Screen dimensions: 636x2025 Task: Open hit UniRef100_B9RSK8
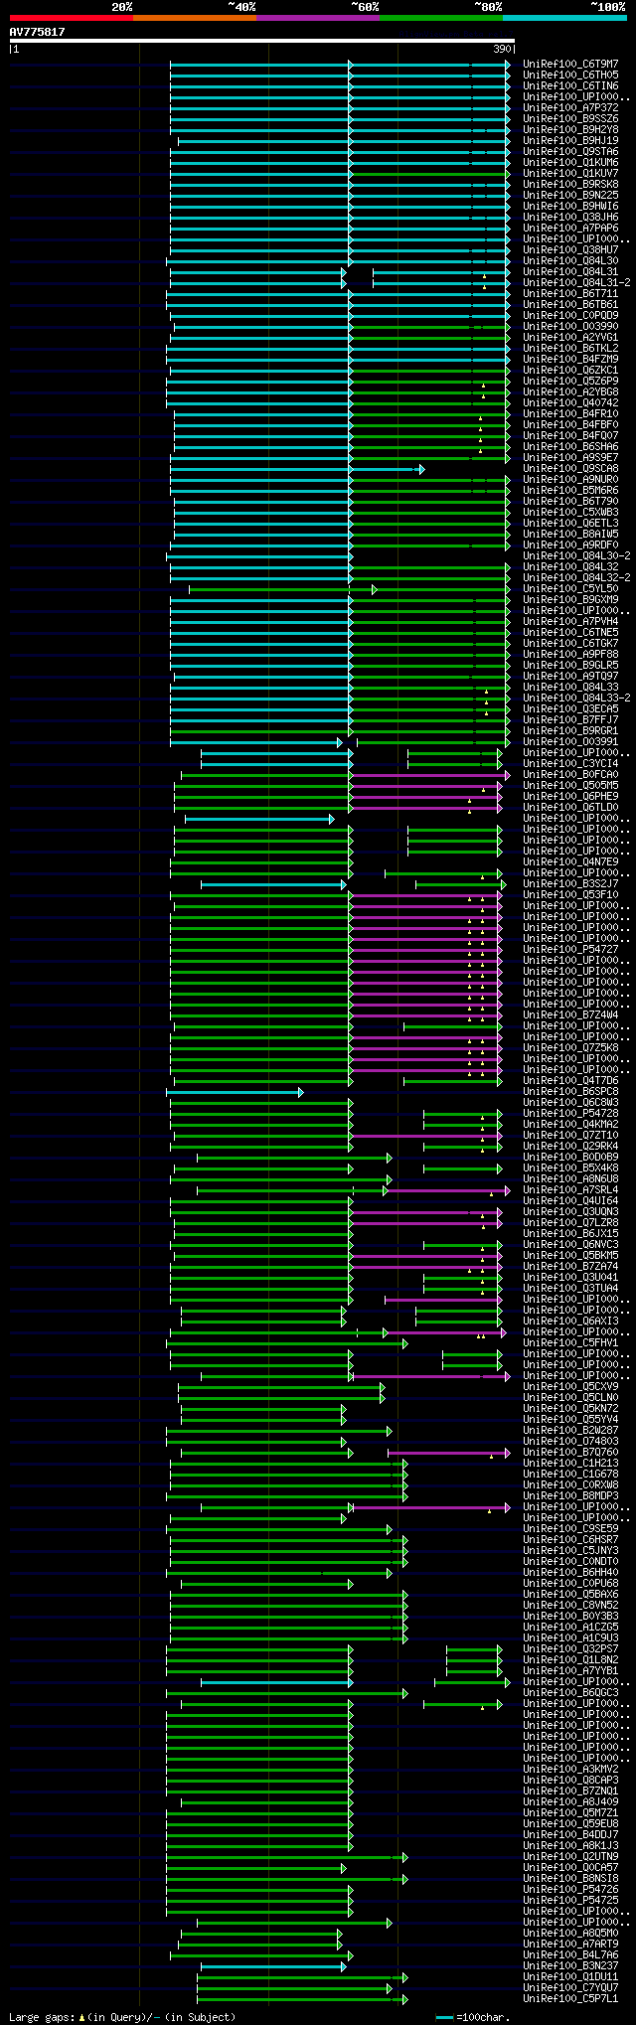click(570, 184)
